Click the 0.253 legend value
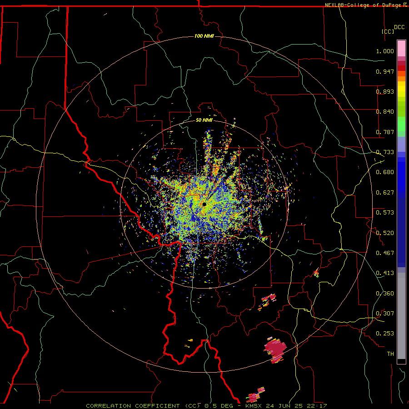Image resolution: width=409 pixels, height=409 pixels. pyautogui.click(x=385, y=334)
